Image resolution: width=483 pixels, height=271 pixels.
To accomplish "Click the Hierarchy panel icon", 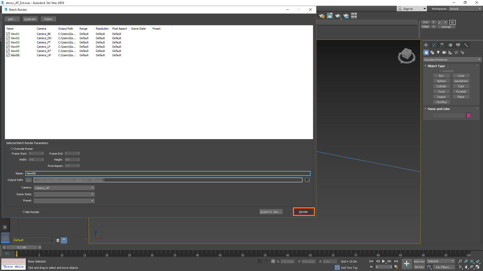I will point(442,45).
